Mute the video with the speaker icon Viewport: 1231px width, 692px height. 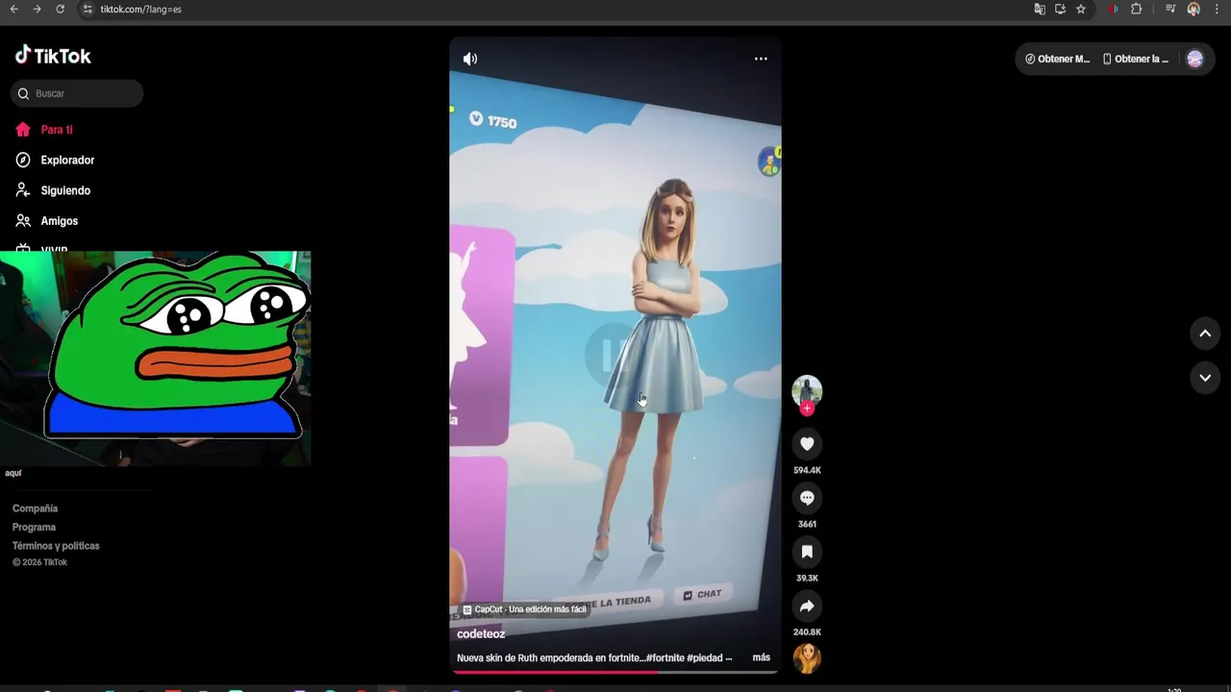click(470, 59)
